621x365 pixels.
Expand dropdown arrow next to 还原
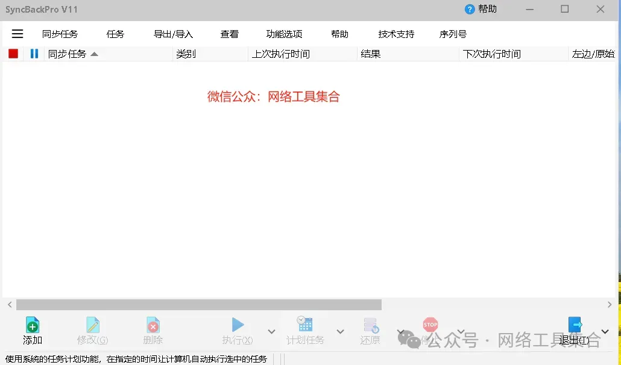point(401,331)
